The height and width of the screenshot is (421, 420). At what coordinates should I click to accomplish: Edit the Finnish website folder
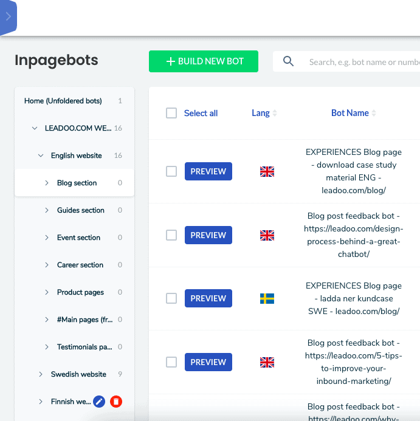click(99, 402)
